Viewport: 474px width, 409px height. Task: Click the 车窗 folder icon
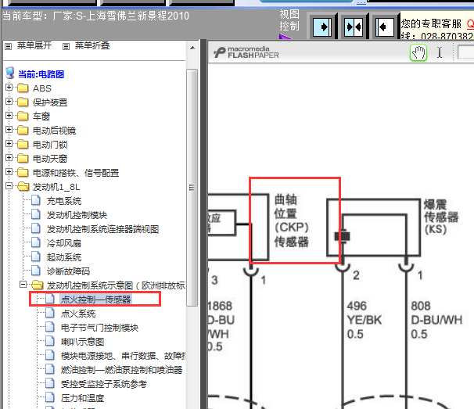(23, 116)
